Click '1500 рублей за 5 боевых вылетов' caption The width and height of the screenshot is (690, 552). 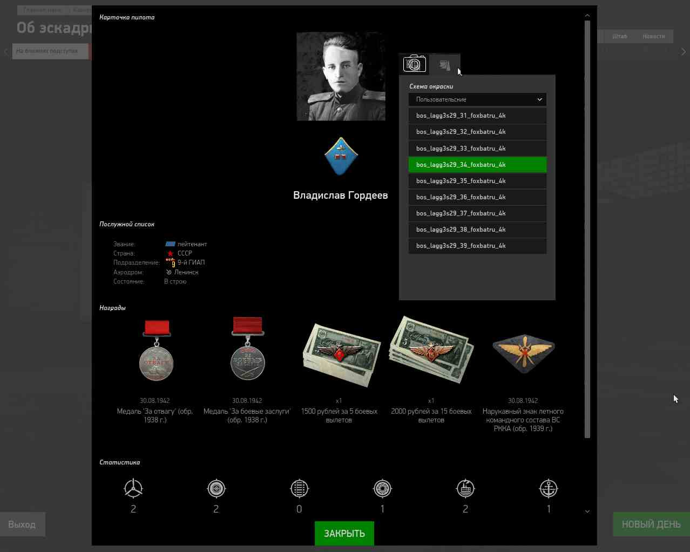coord(339,415)
